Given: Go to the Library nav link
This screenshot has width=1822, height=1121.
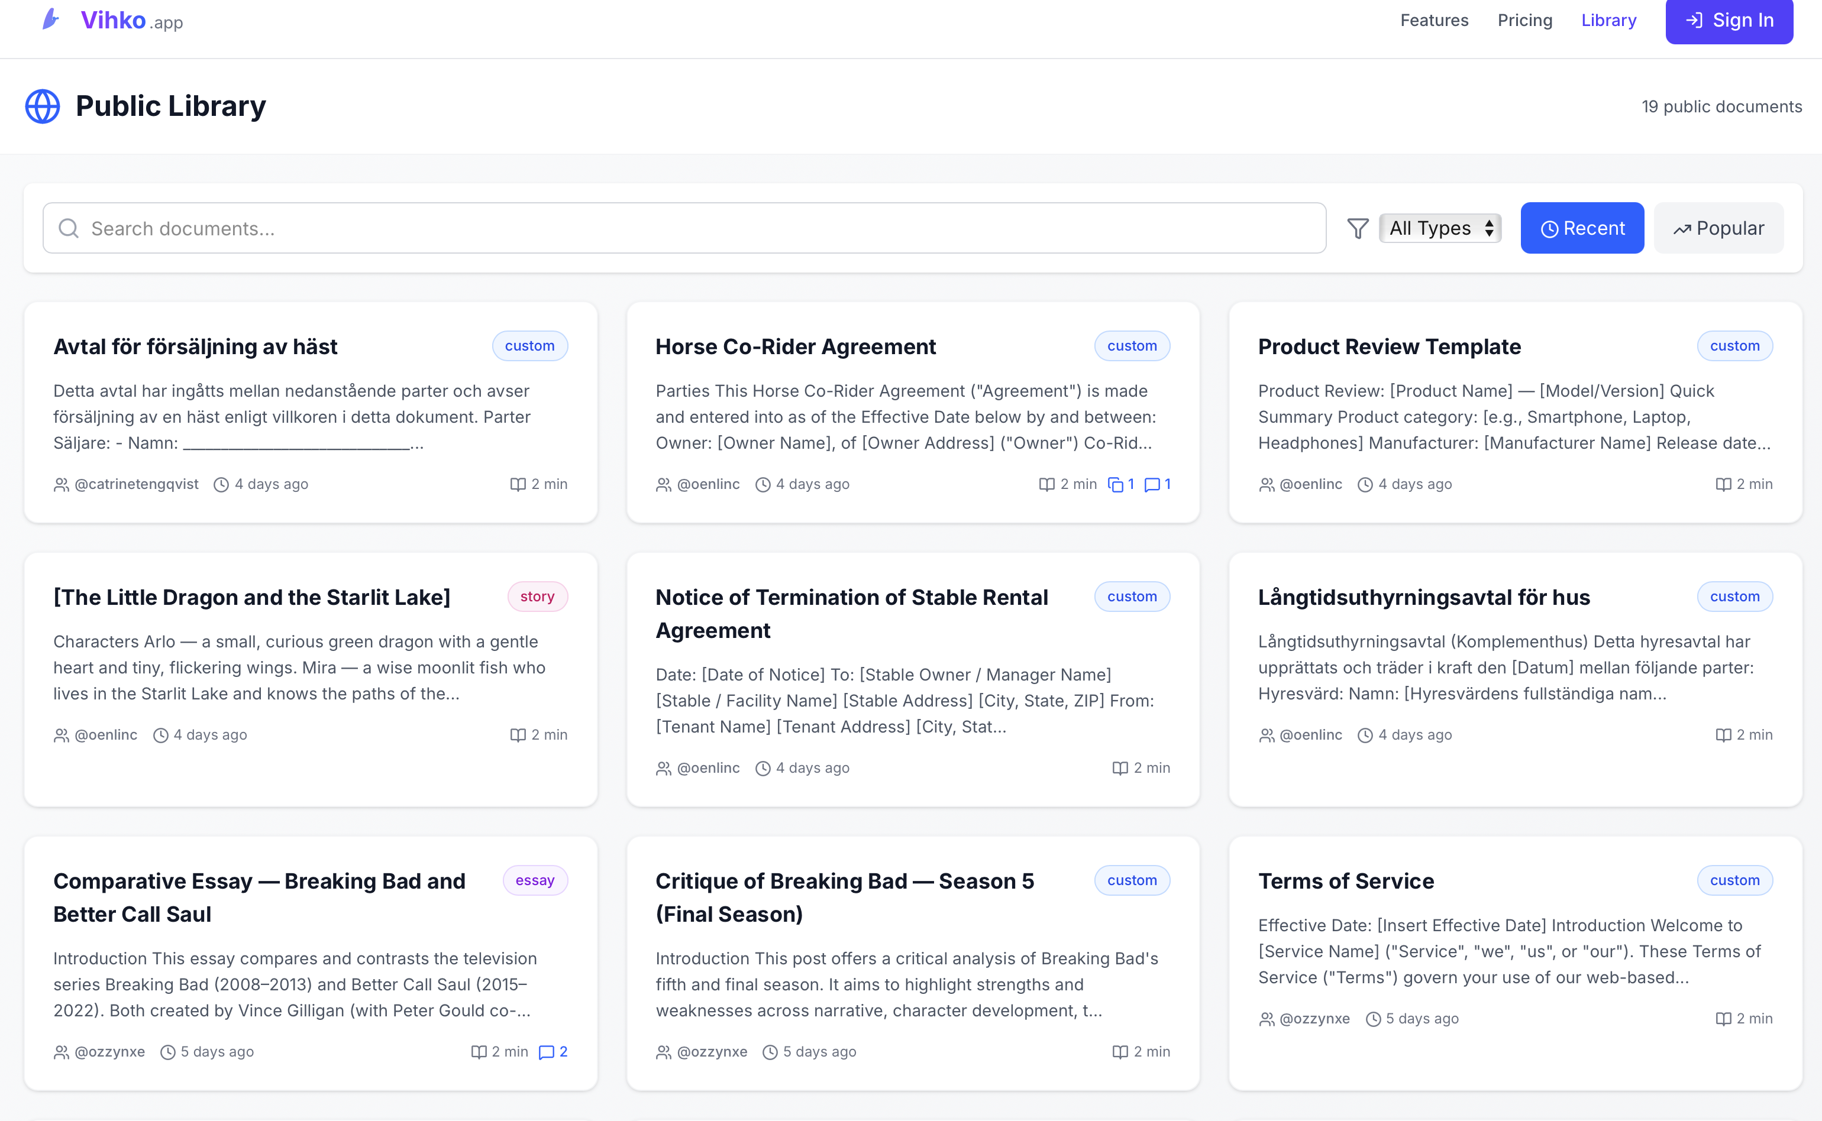Looking at the screenshot, I should point(1608,20).
